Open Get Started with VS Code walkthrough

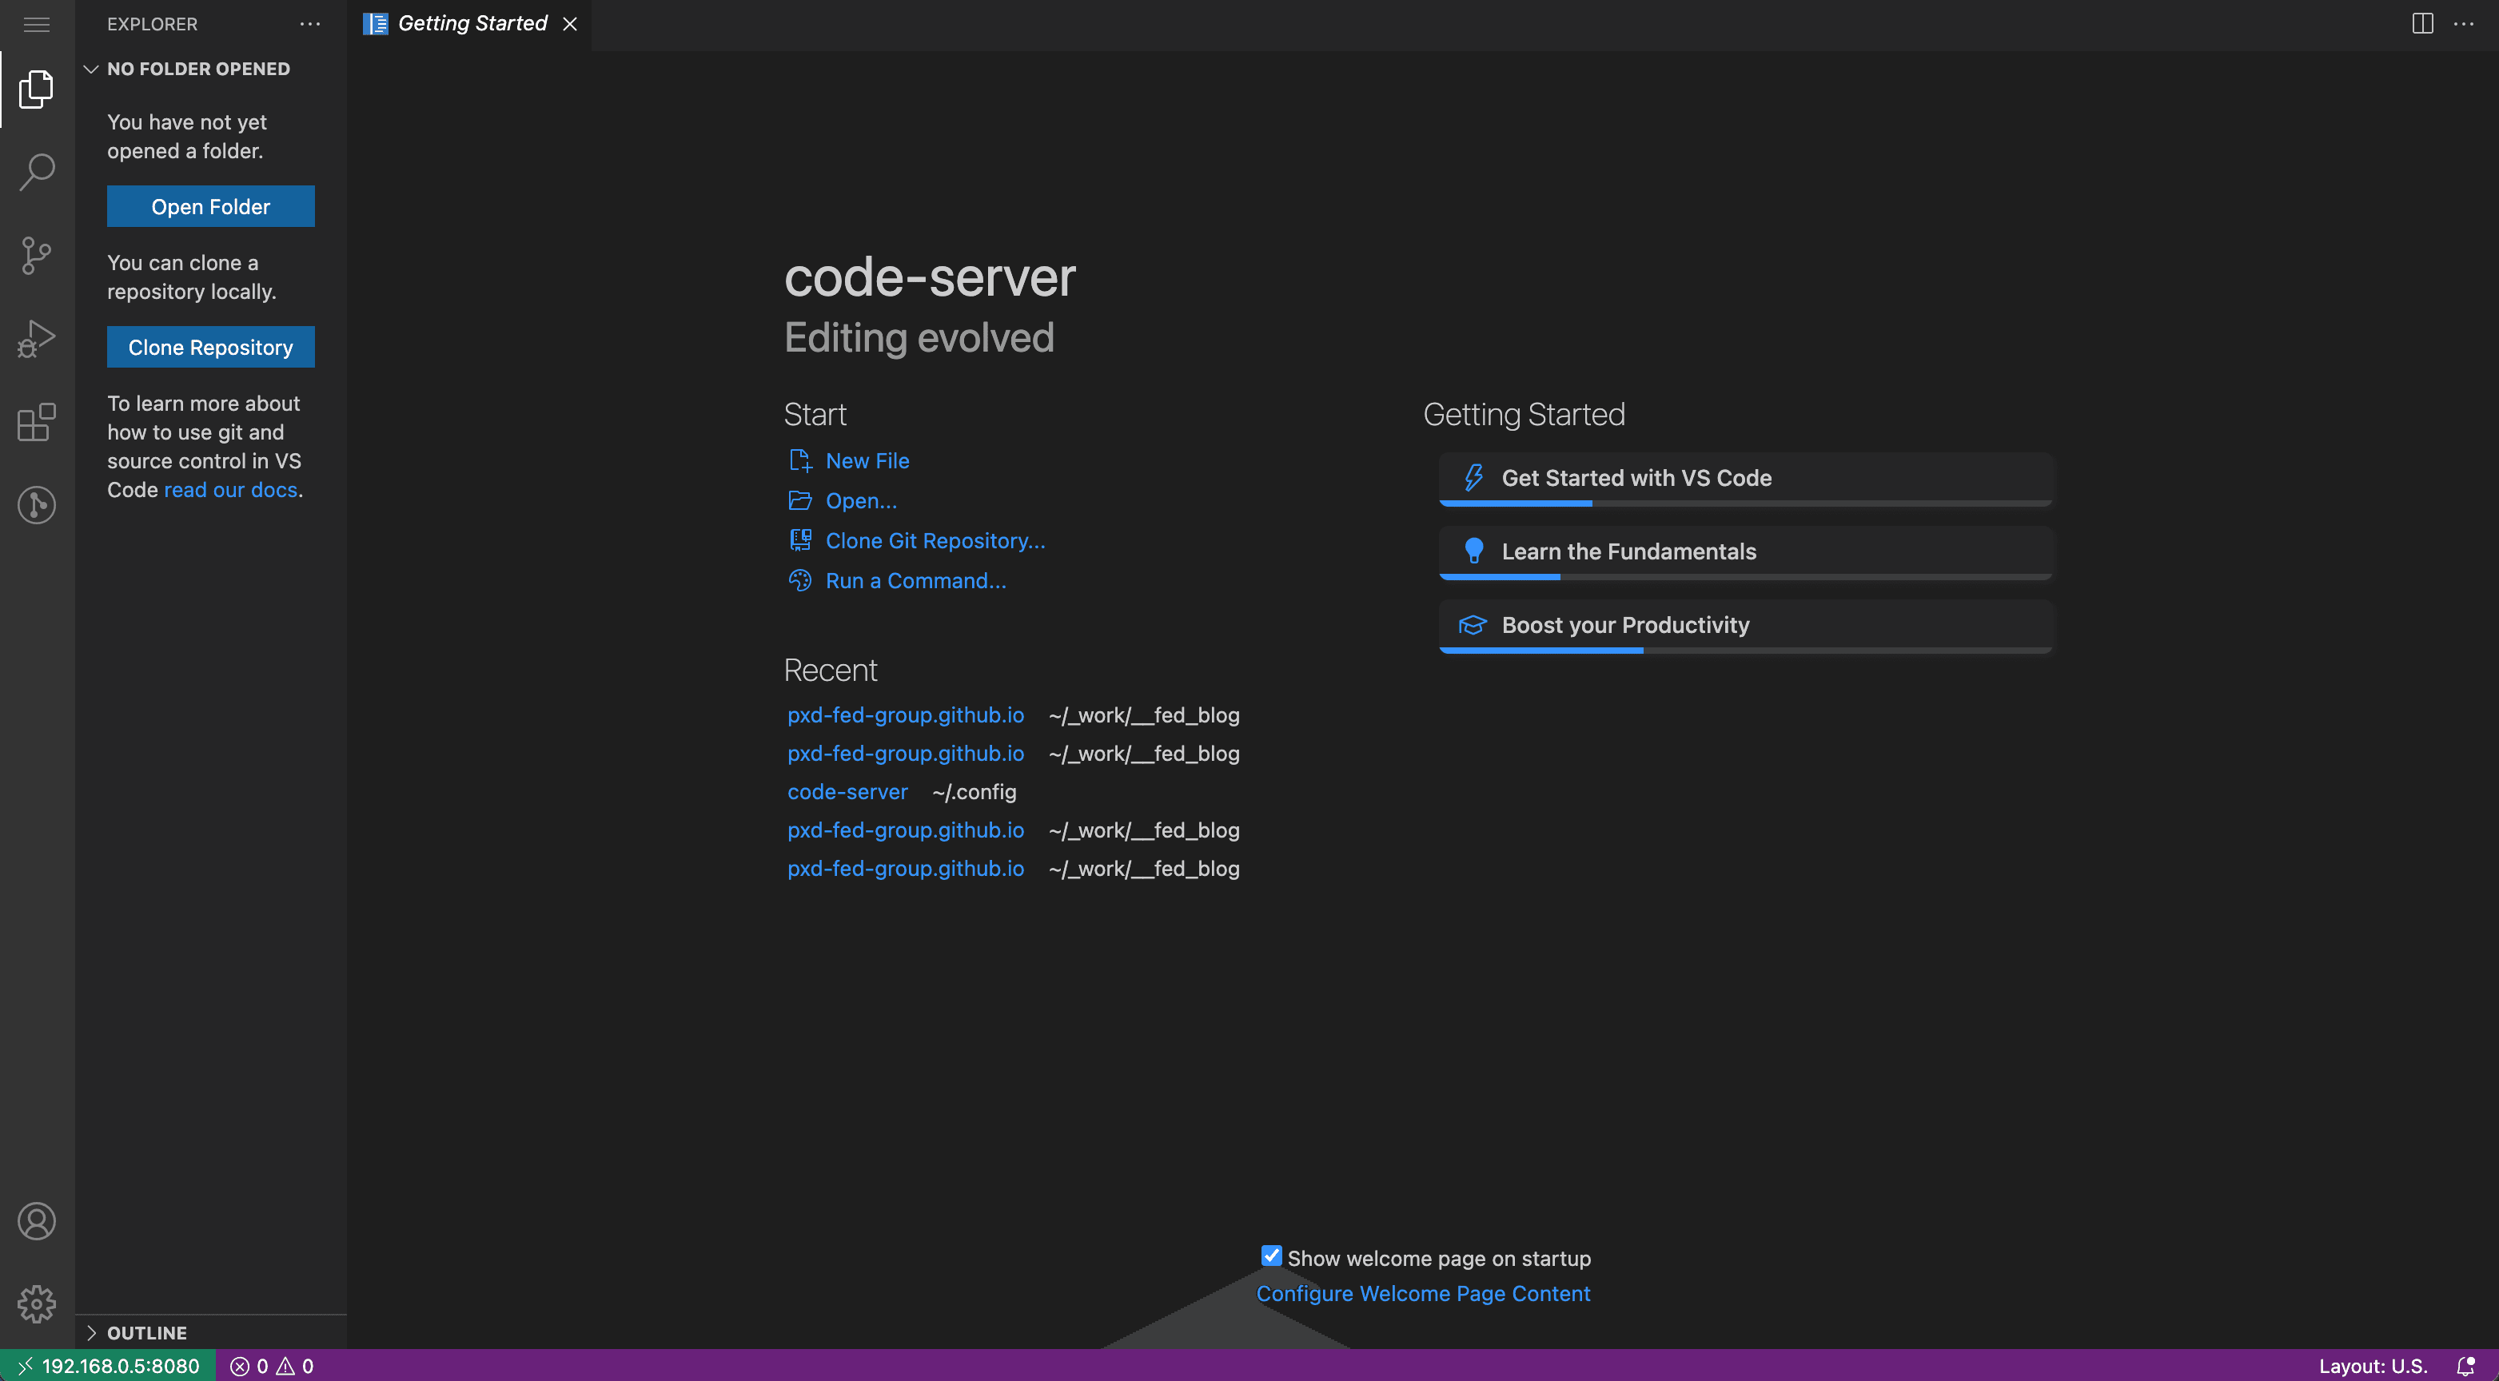[x=1745, y=478]
